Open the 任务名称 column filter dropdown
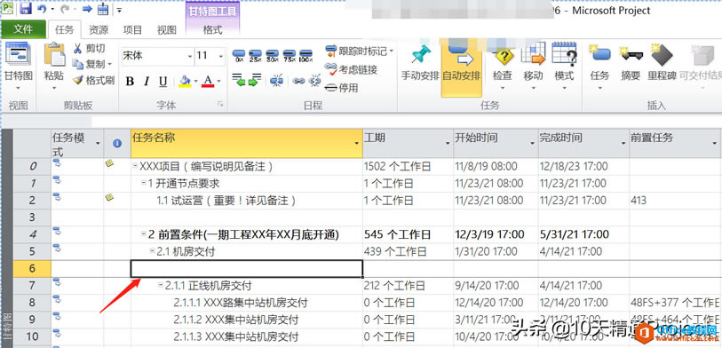 tap(356, 144)
